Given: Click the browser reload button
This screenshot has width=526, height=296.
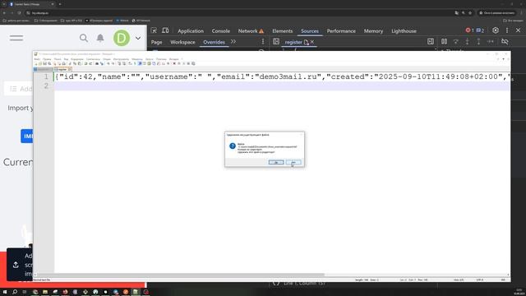Looking at the screenshot, I should 20,13.
